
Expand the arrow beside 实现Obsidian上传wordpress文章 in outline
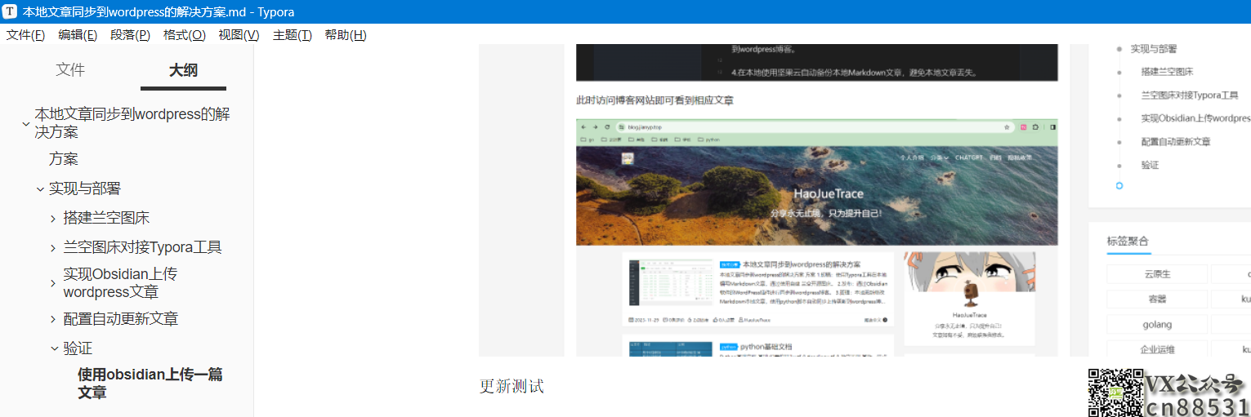pyautogui.click(x=54, y=283)
